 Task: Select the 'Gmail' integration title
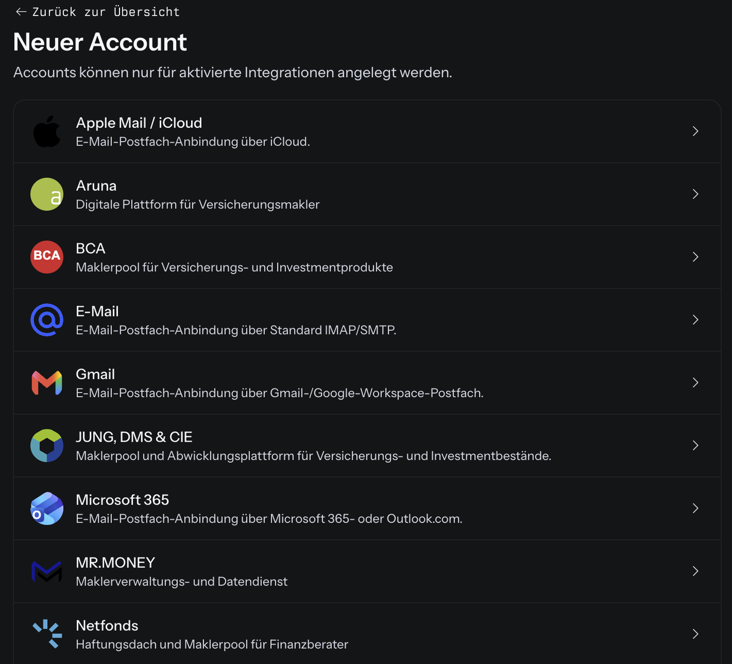[x=95, y=374]
